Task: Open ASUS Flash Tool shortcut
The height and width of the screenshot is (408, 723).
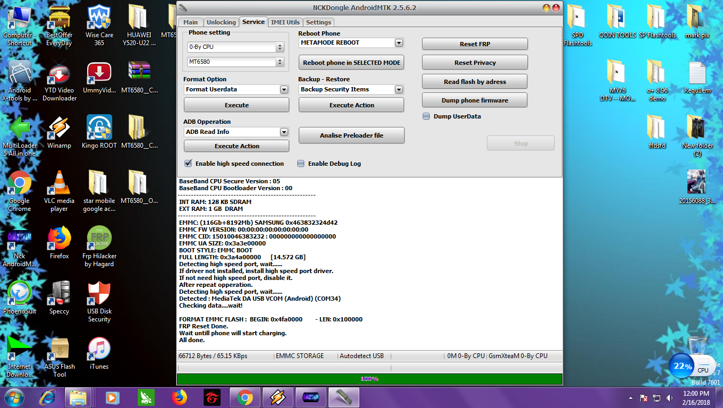Action: tap(59, 356)
